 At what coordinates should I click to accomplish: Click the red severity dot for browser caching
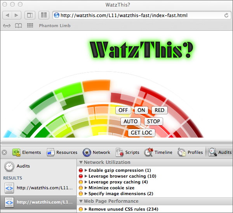pyautogui.click(x=81, y=176)
